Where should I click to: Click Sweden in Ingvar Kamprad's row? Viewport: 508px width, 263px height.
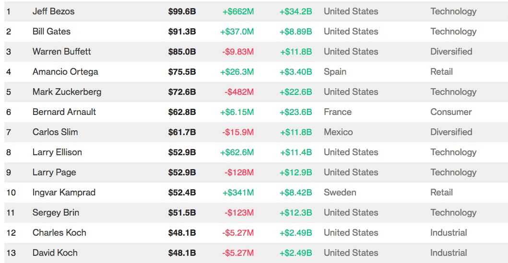coord(340,193)
